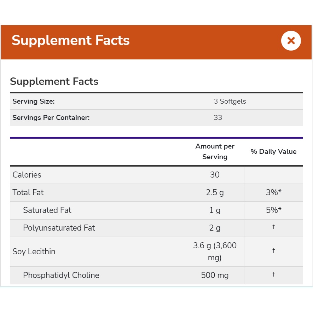
Task: Click the 3.6 g (3,600 mg) amount
Action: [x=215, y=251]
